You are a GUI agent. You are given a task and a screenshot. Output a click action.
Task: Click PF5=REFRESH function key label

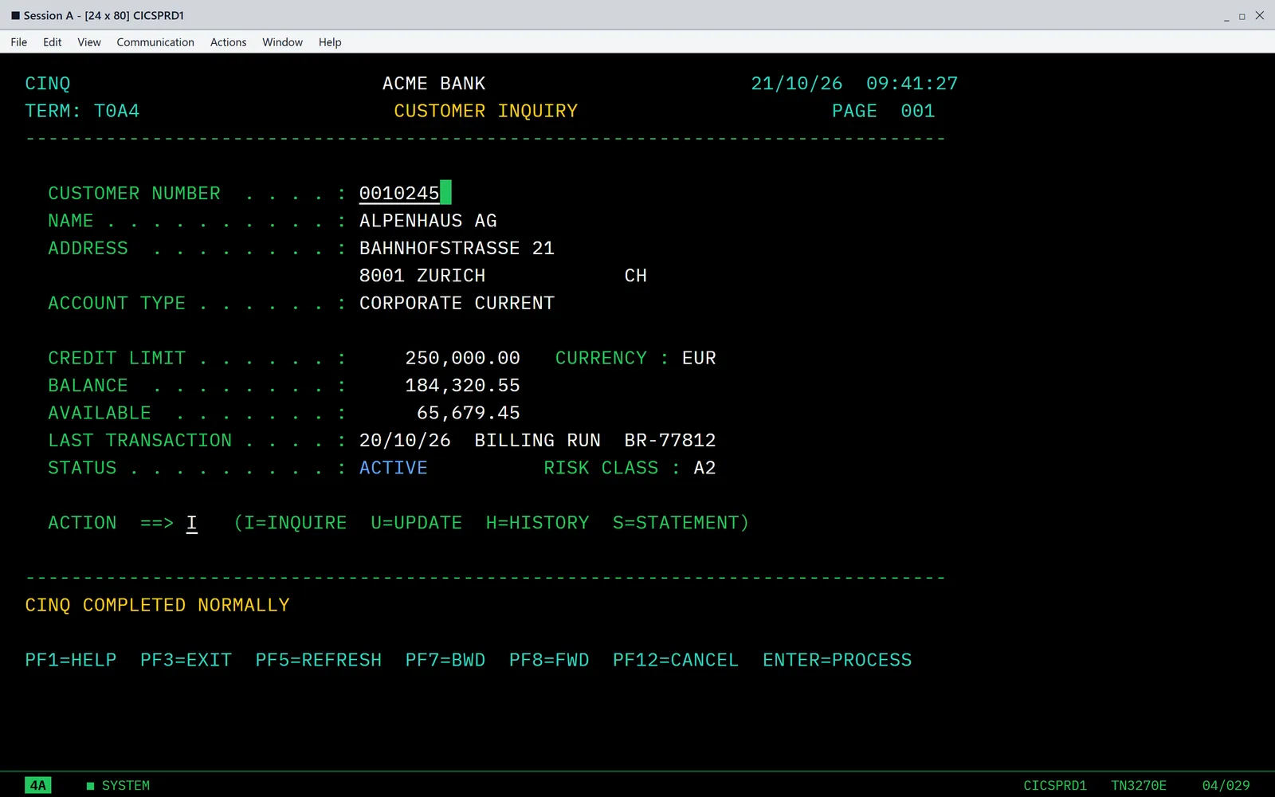pos(319,660)
